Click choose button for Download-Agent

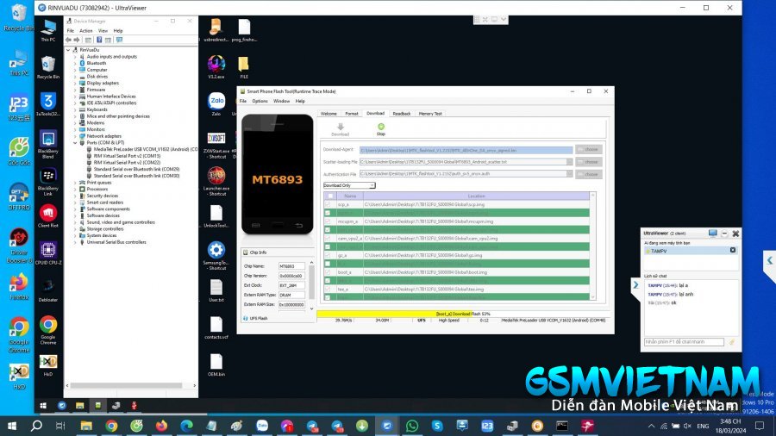[x=588, y=149]
